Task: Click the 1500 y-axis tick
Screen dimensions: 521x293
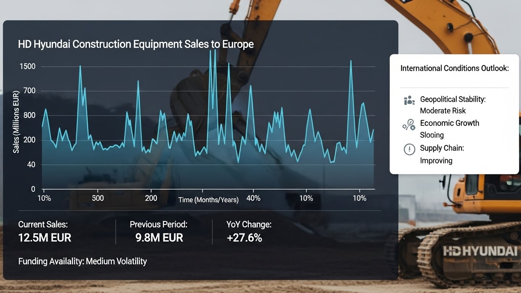Action: tap(27, 67)
